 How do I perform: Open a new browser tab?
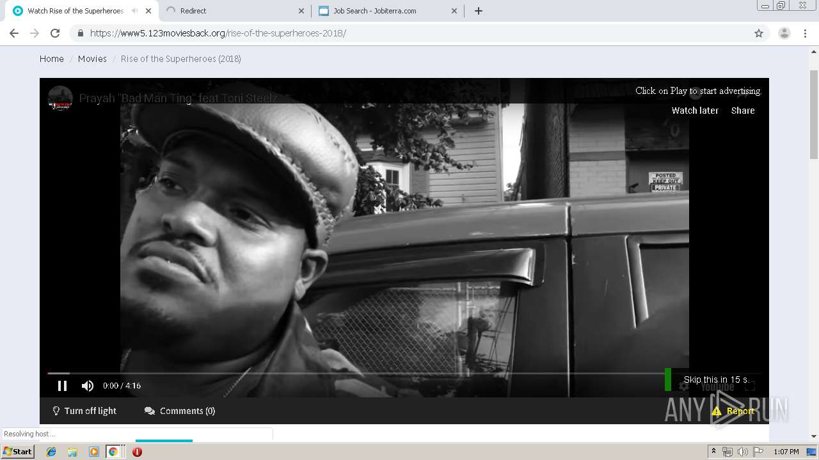(479, 11)
